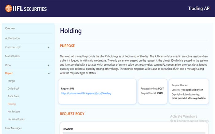215x134 pixels.
Task: Select Margin under Report
Action: (x=11, y=81)
